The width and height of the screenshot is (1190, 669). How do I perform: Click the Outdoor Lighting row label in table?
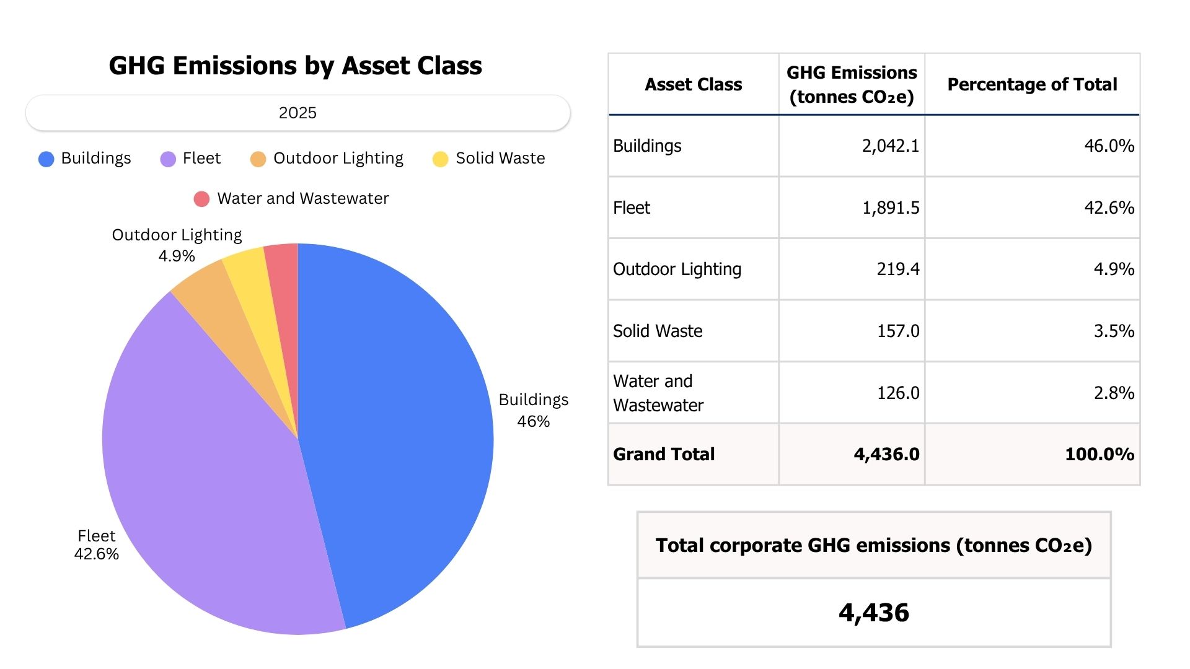point(677,269)
